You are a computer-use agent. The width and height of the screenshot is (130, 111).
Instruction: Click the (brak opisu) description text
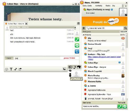90,13
